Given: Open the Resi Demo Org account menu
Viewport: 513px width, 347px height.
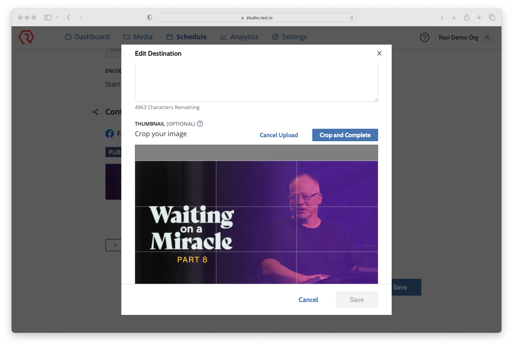Looking at the screenshot, I should [x=465, y=37].
